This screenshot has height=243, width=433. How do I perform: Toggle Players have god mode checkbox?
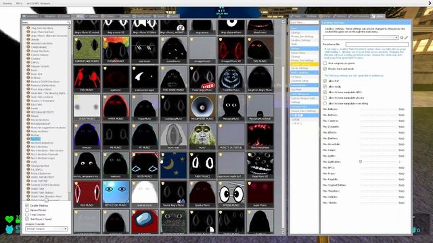pyautogui.click(x=325, y=69)
